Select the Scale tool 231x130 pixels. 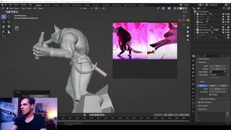pos(4,26)
